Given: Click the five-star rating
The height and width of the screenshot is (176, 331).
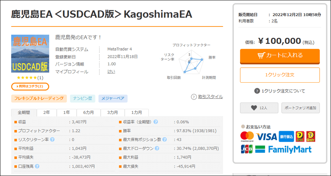Looking at the screenshot, I should point(27,78).
